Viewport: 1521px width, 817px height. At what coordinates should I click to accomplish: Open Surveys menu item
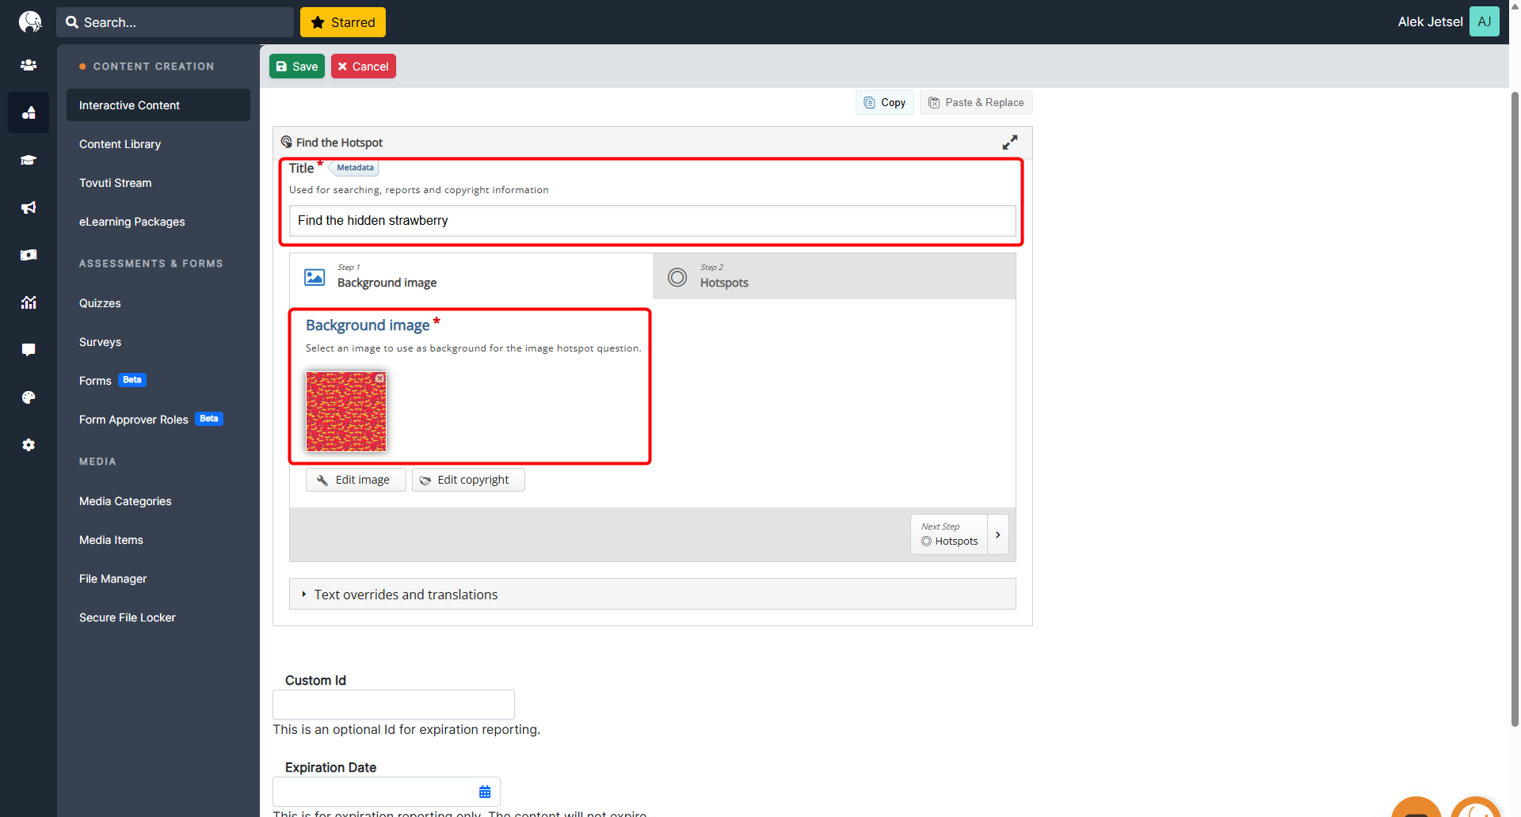[x=100, y=342]
